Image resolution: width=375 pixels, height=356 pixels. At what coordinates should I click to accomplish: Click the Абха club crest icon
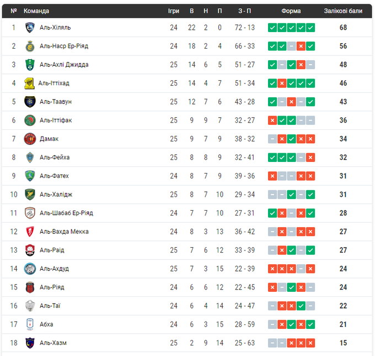(x=30, y=324)
